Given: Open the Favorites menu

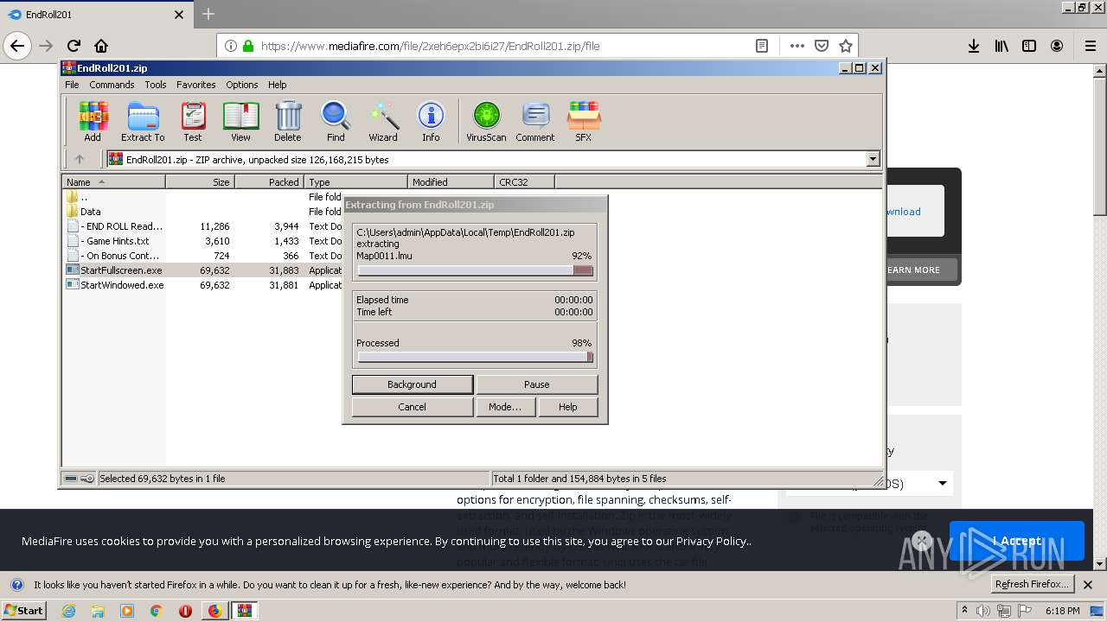Looking at the screenshot, I should (x=196, y=85).
